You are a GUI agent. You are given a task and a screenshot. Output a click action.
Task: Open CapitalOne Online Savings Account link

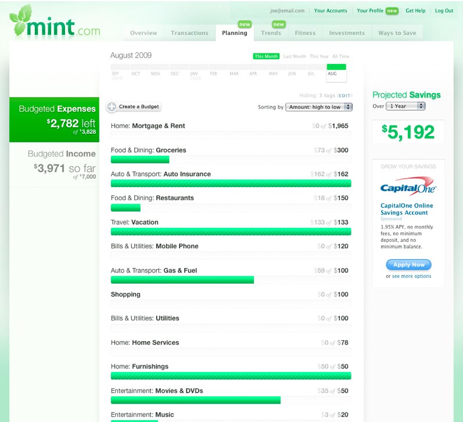pyautogui.click(x=407, y=209)
